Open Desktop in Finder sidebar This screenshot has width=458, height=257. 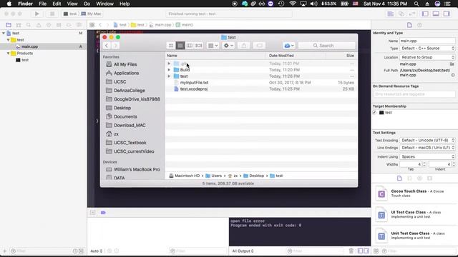tap(122, 108)
